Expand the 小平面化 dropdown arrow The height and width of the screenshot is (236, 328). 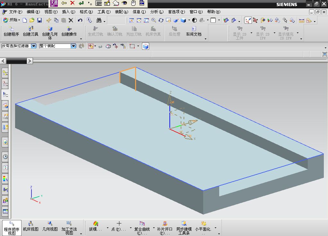tap(215, 228)
